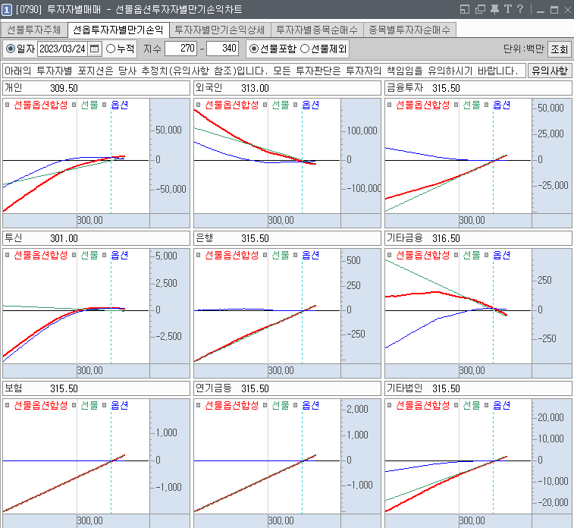Go to 투자자별종목순매수 tab
574x528 pixels.
click(x=316, y=30)
